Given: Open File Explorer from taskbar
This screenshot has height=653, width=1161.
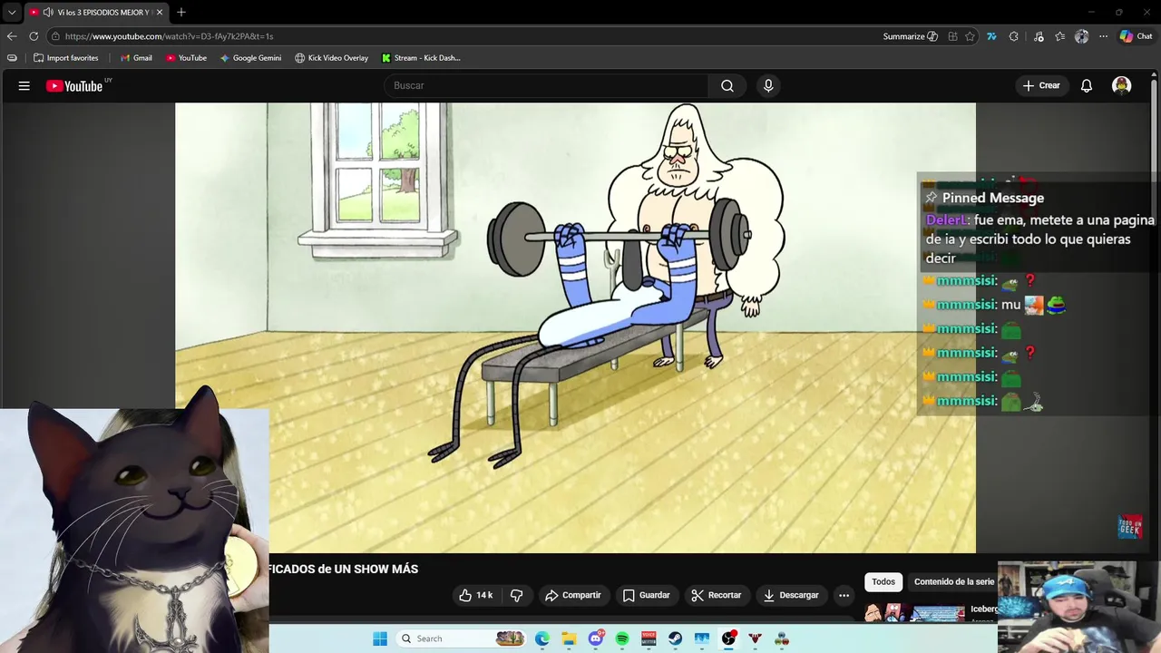Looking at the screenshot, I should click(569, 638).
